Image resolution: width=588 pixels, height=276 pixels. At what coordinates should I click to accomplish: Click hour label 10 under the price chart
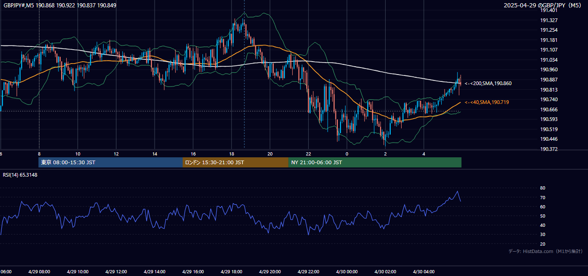[78, 154]
